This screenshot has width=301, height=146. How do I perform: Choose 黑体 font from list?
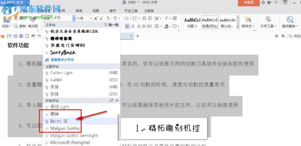click(x=81, y=114)
